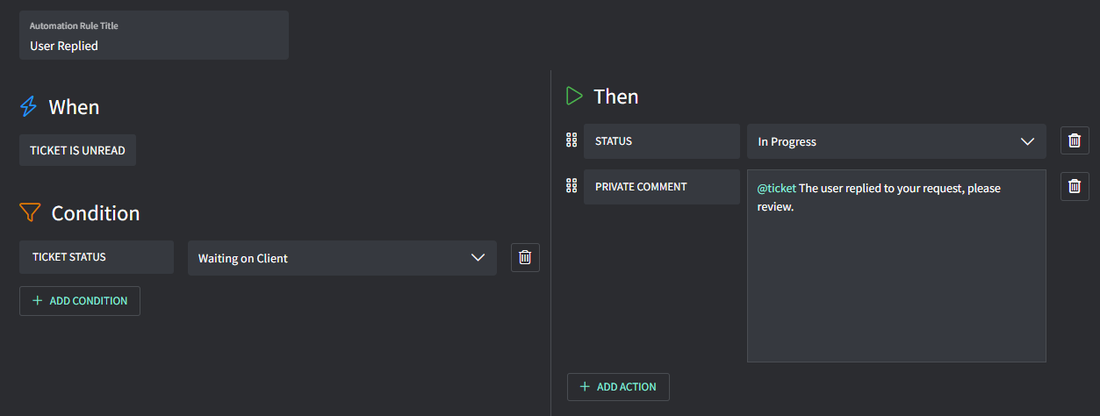
Task: Delete the Ticket Status condition
Action: point(525,257)
